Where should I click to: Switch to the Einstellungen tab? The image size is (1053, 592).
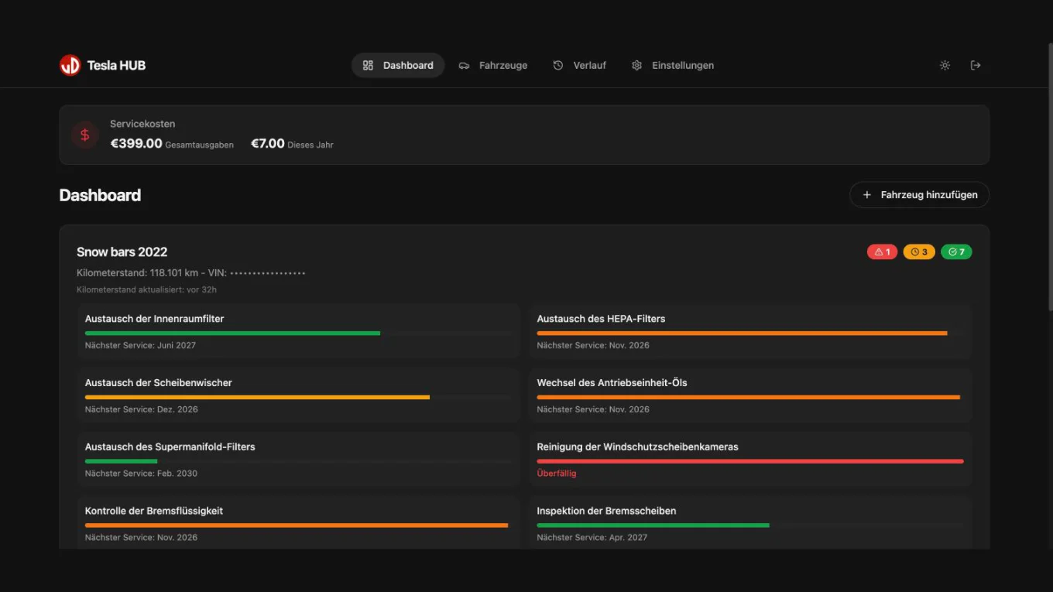click(x=672, y=65)
